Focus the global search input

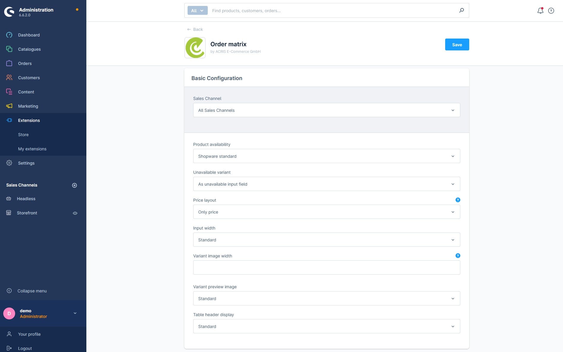click(332, 11)
